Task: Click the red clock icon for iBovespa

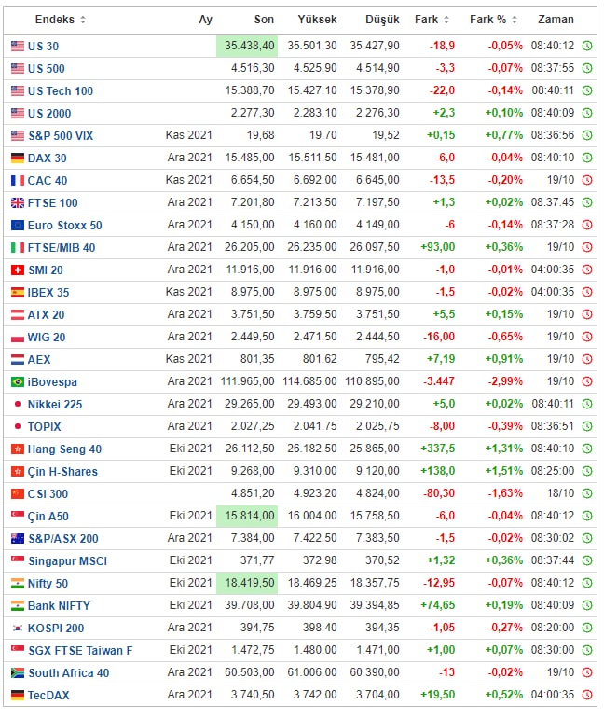Action: click(x=587, y=381)
